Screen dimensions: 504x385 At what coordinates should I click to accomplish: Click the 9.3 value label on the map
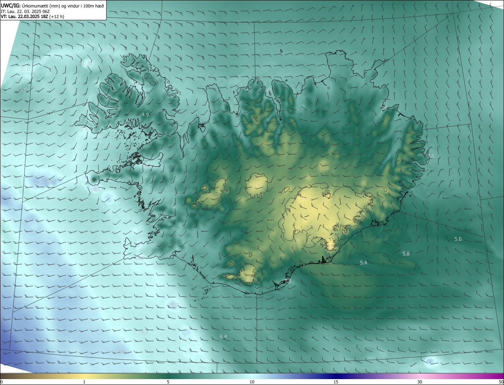pyautogui.click(x=145, y=332)
